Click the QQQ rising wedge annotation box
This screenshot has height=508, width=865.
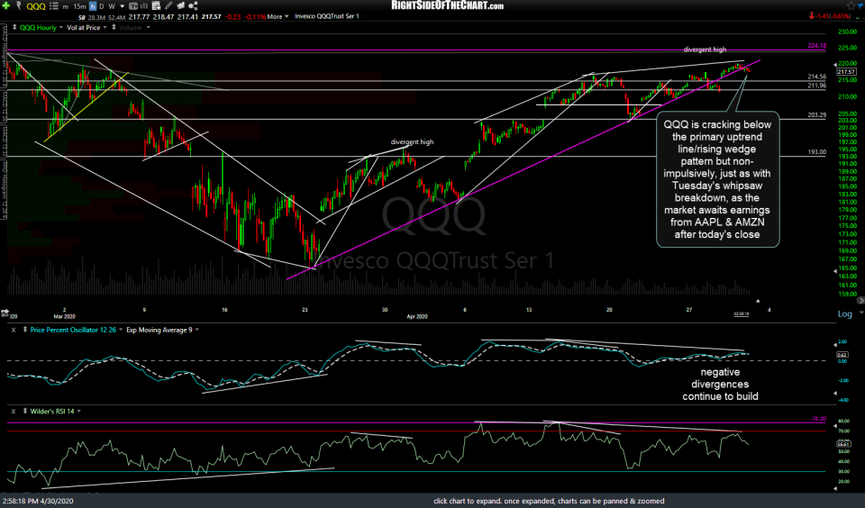717,179
